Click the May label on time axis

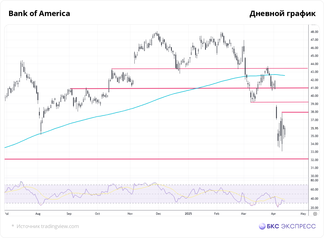pyautogui.click(x=303, y=214)
